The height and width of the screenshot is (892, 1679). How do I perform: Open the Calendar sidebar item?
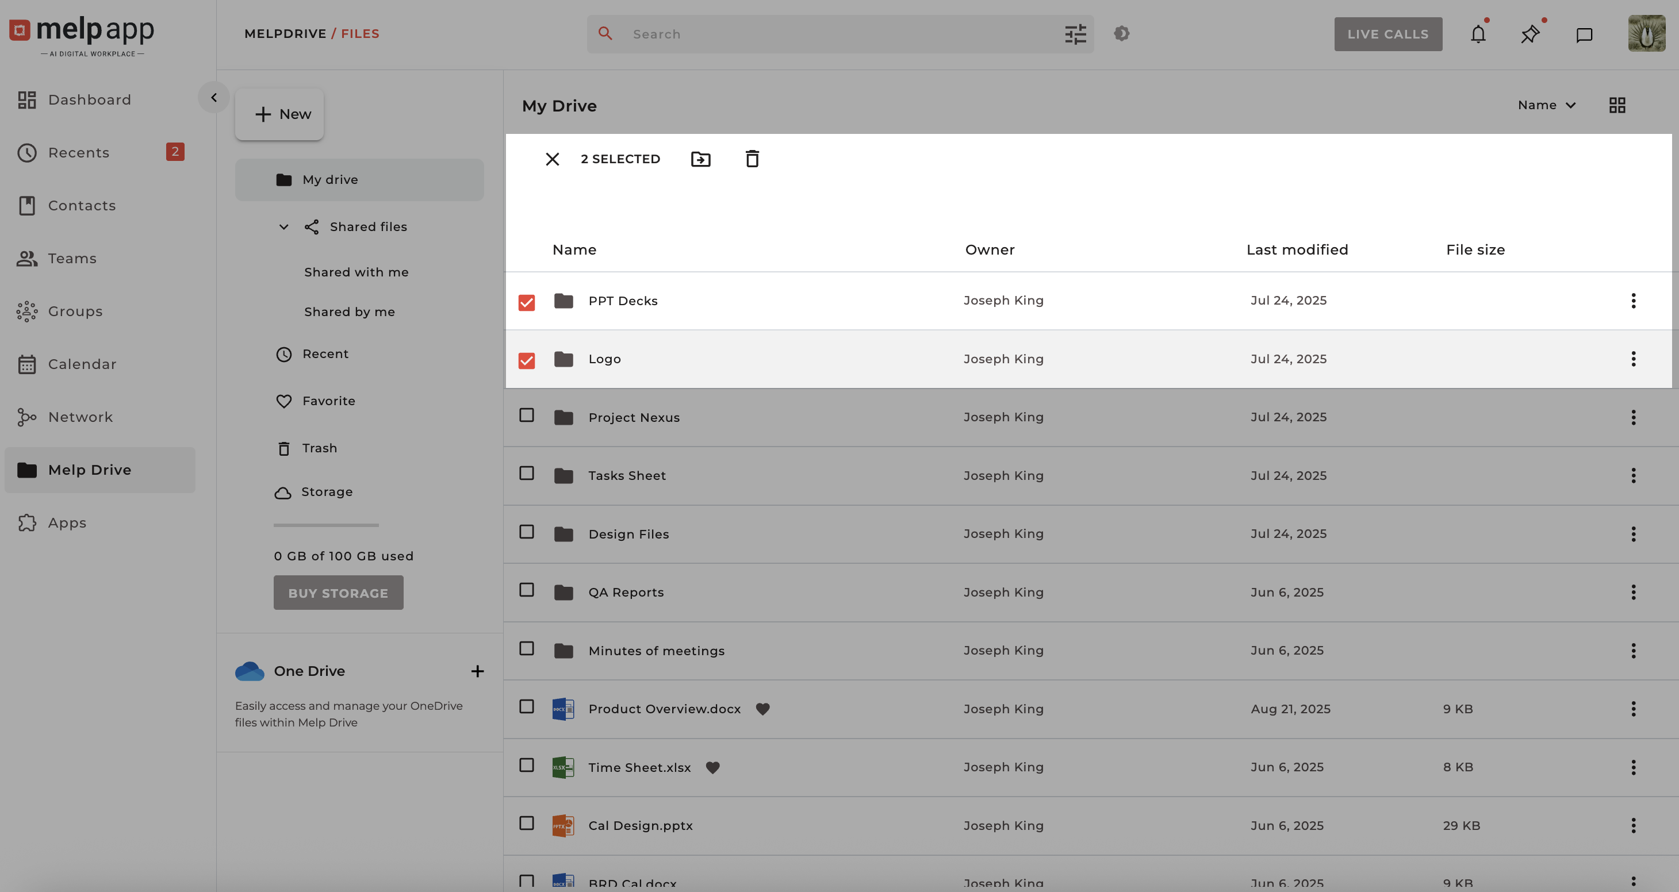(x=82, y=364)
